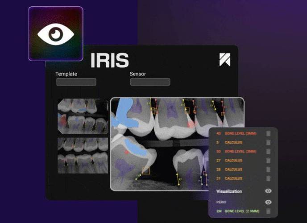Select the upper X-ray thumbnail

[83, 116]
